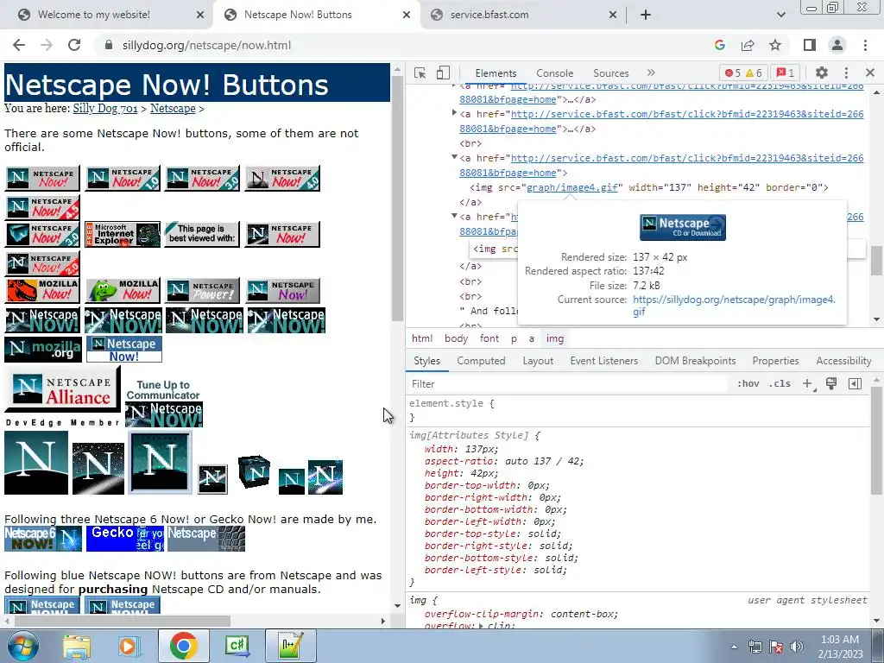Select the body breadcrumb in DevTools
The width and height of the screenshot is (884, 663).
456,338
